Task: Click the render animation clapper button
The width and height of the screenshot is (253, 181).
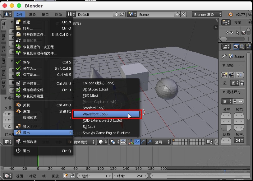Action: 232,75
